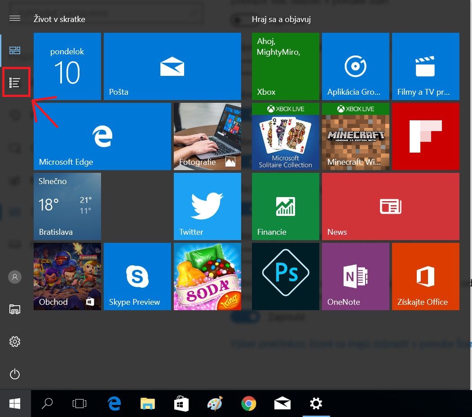472x417 pixels.
Task: Open Task View on the taskbar
Action: click(x=79, y=404)
